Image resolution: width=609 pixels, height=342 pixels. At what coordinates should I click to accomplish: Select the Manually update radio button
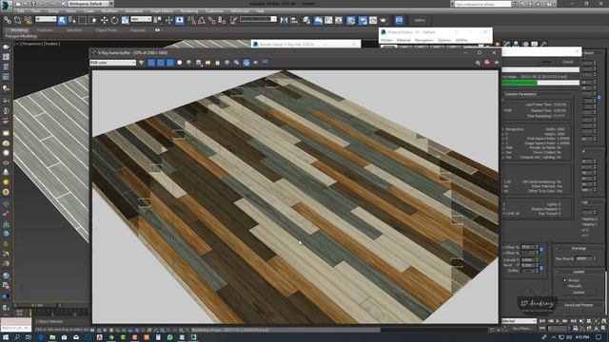coord(565,286)
